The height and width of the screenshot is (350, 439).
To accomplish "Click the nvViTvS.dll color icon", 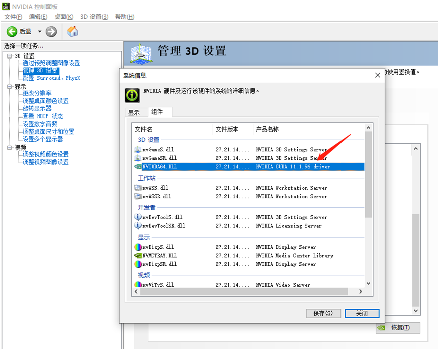I will [x=138, y=285].
